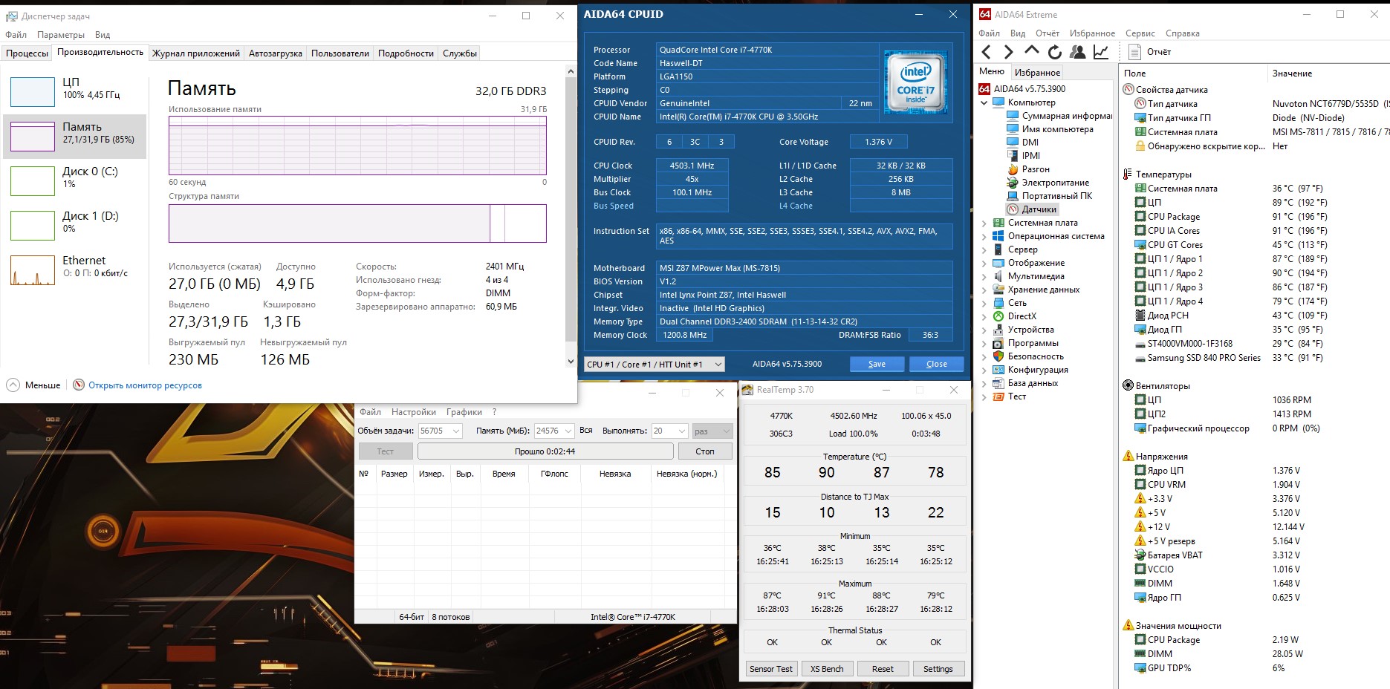Image resolution: width=1390 pixels, height=689 pixels.
Task: Open RealTemp Settings
Action: tap(938, 669)
